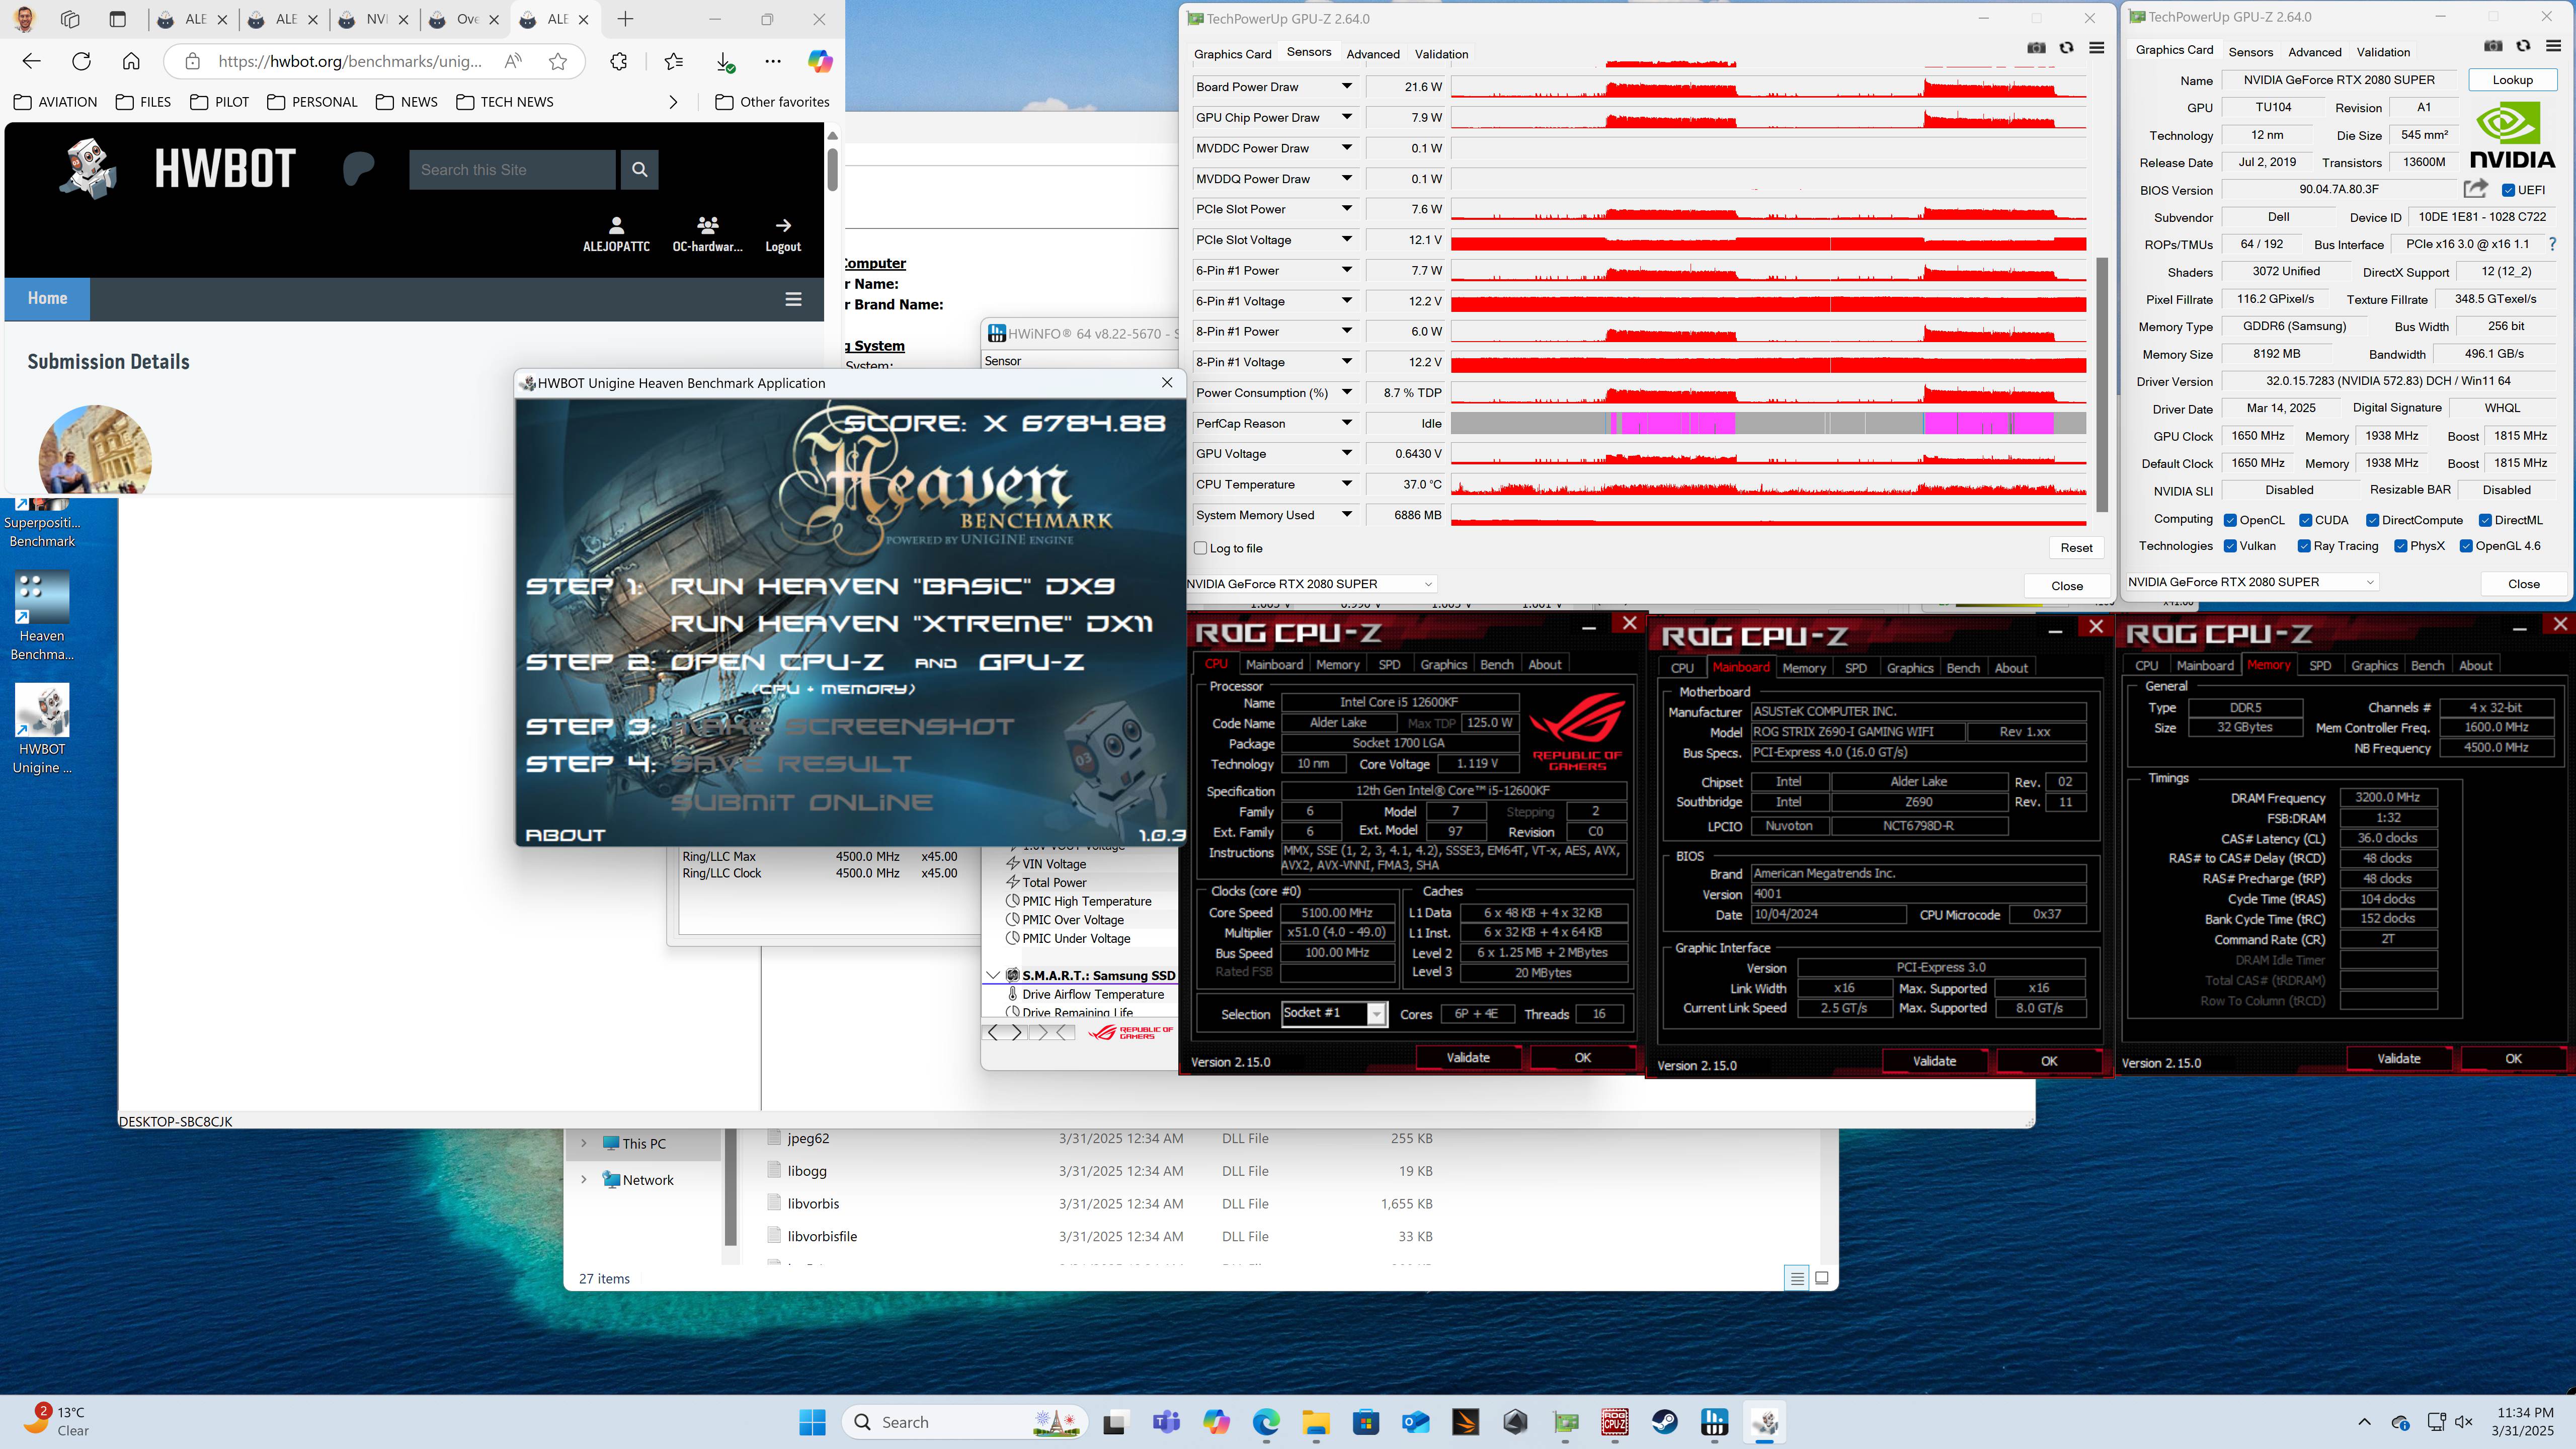Switch to Validation tab in GPU-Z Graphics Card window
The height and width of the screenshot is (1449, 2576).
tap(2383, 52)
